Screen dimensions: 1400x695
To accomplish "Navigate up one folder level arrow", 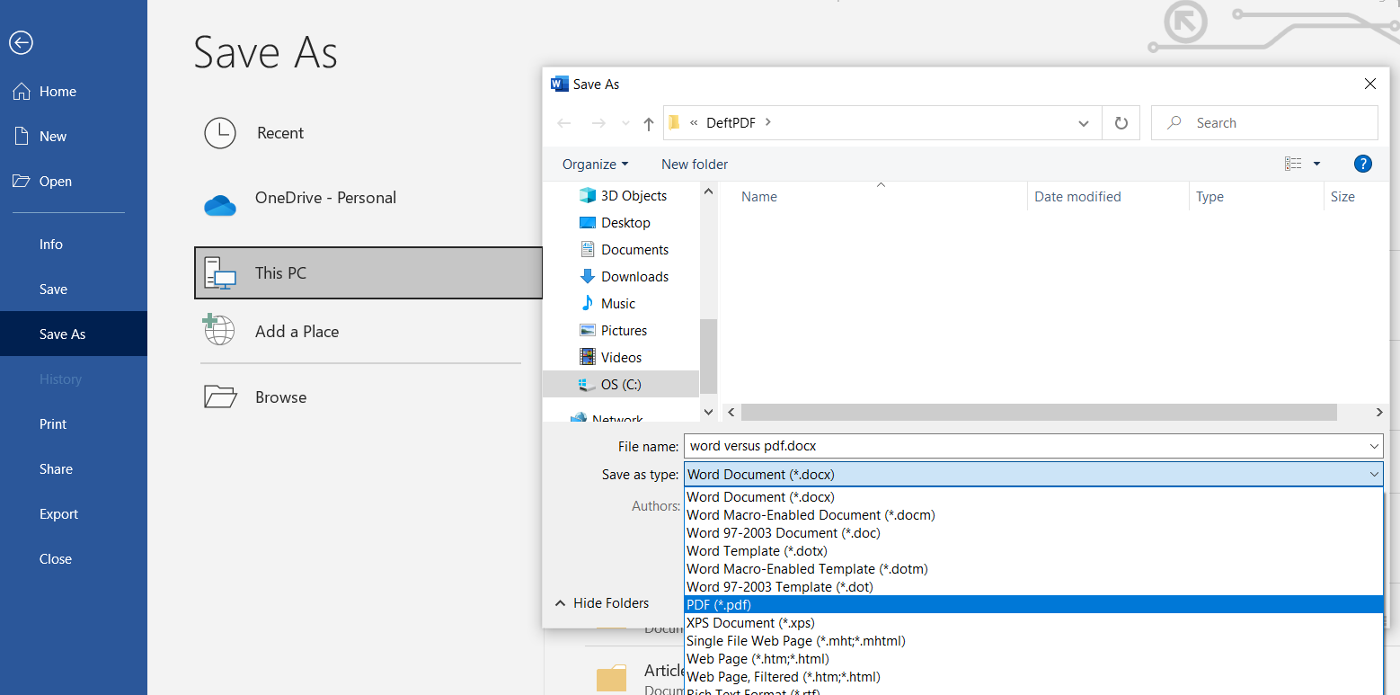I will (648, 124).
